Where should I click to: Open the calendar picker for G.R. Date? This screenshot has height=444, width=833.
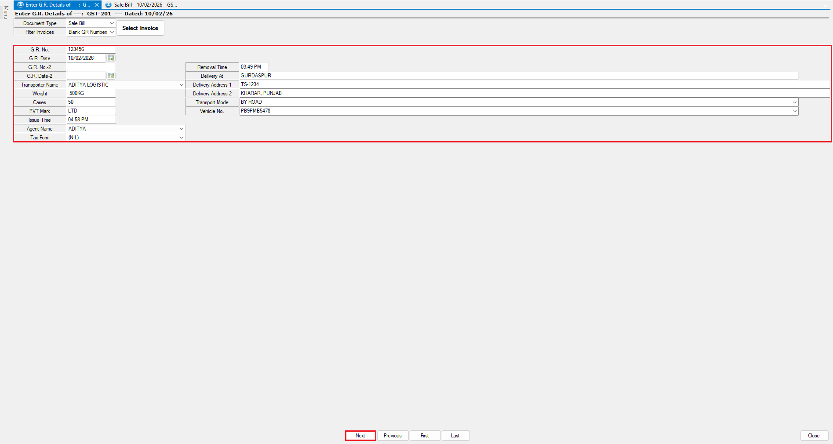111,58
